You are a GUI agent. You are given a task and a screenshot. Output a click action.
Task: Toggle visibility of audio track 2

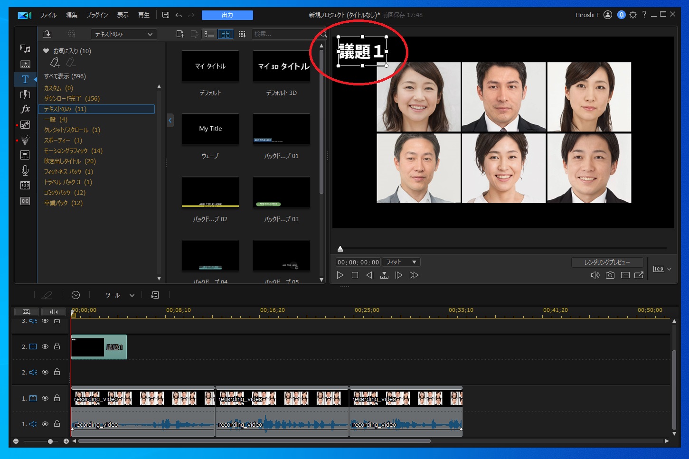click(45, 373)
